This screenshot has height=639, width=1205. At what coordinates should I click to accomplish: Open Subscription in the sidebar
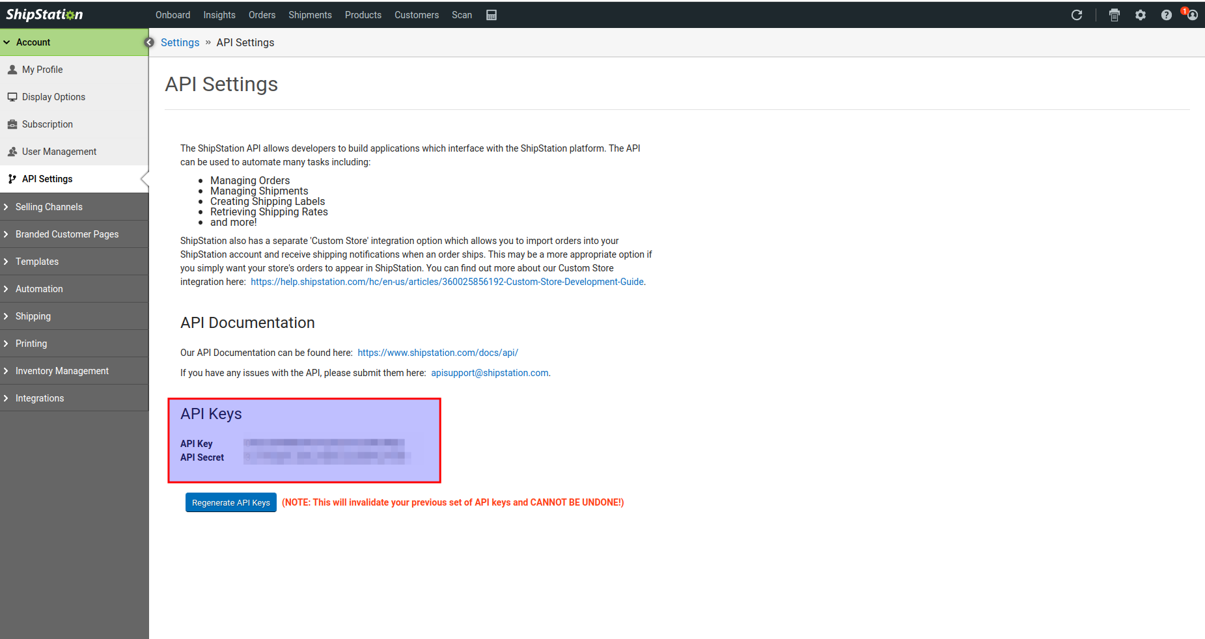74,124
